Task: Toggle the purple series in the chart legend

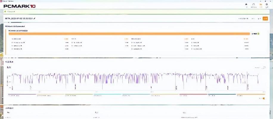Action: click(22, 95)
